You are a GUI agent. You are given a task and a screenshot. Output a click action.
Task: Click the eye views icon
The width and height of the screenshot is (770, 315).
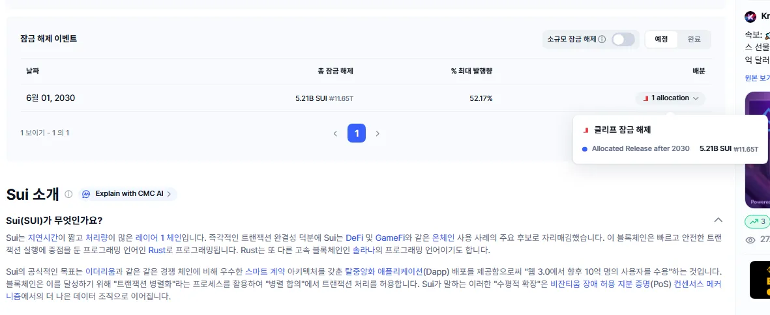(x=750, y=240)
